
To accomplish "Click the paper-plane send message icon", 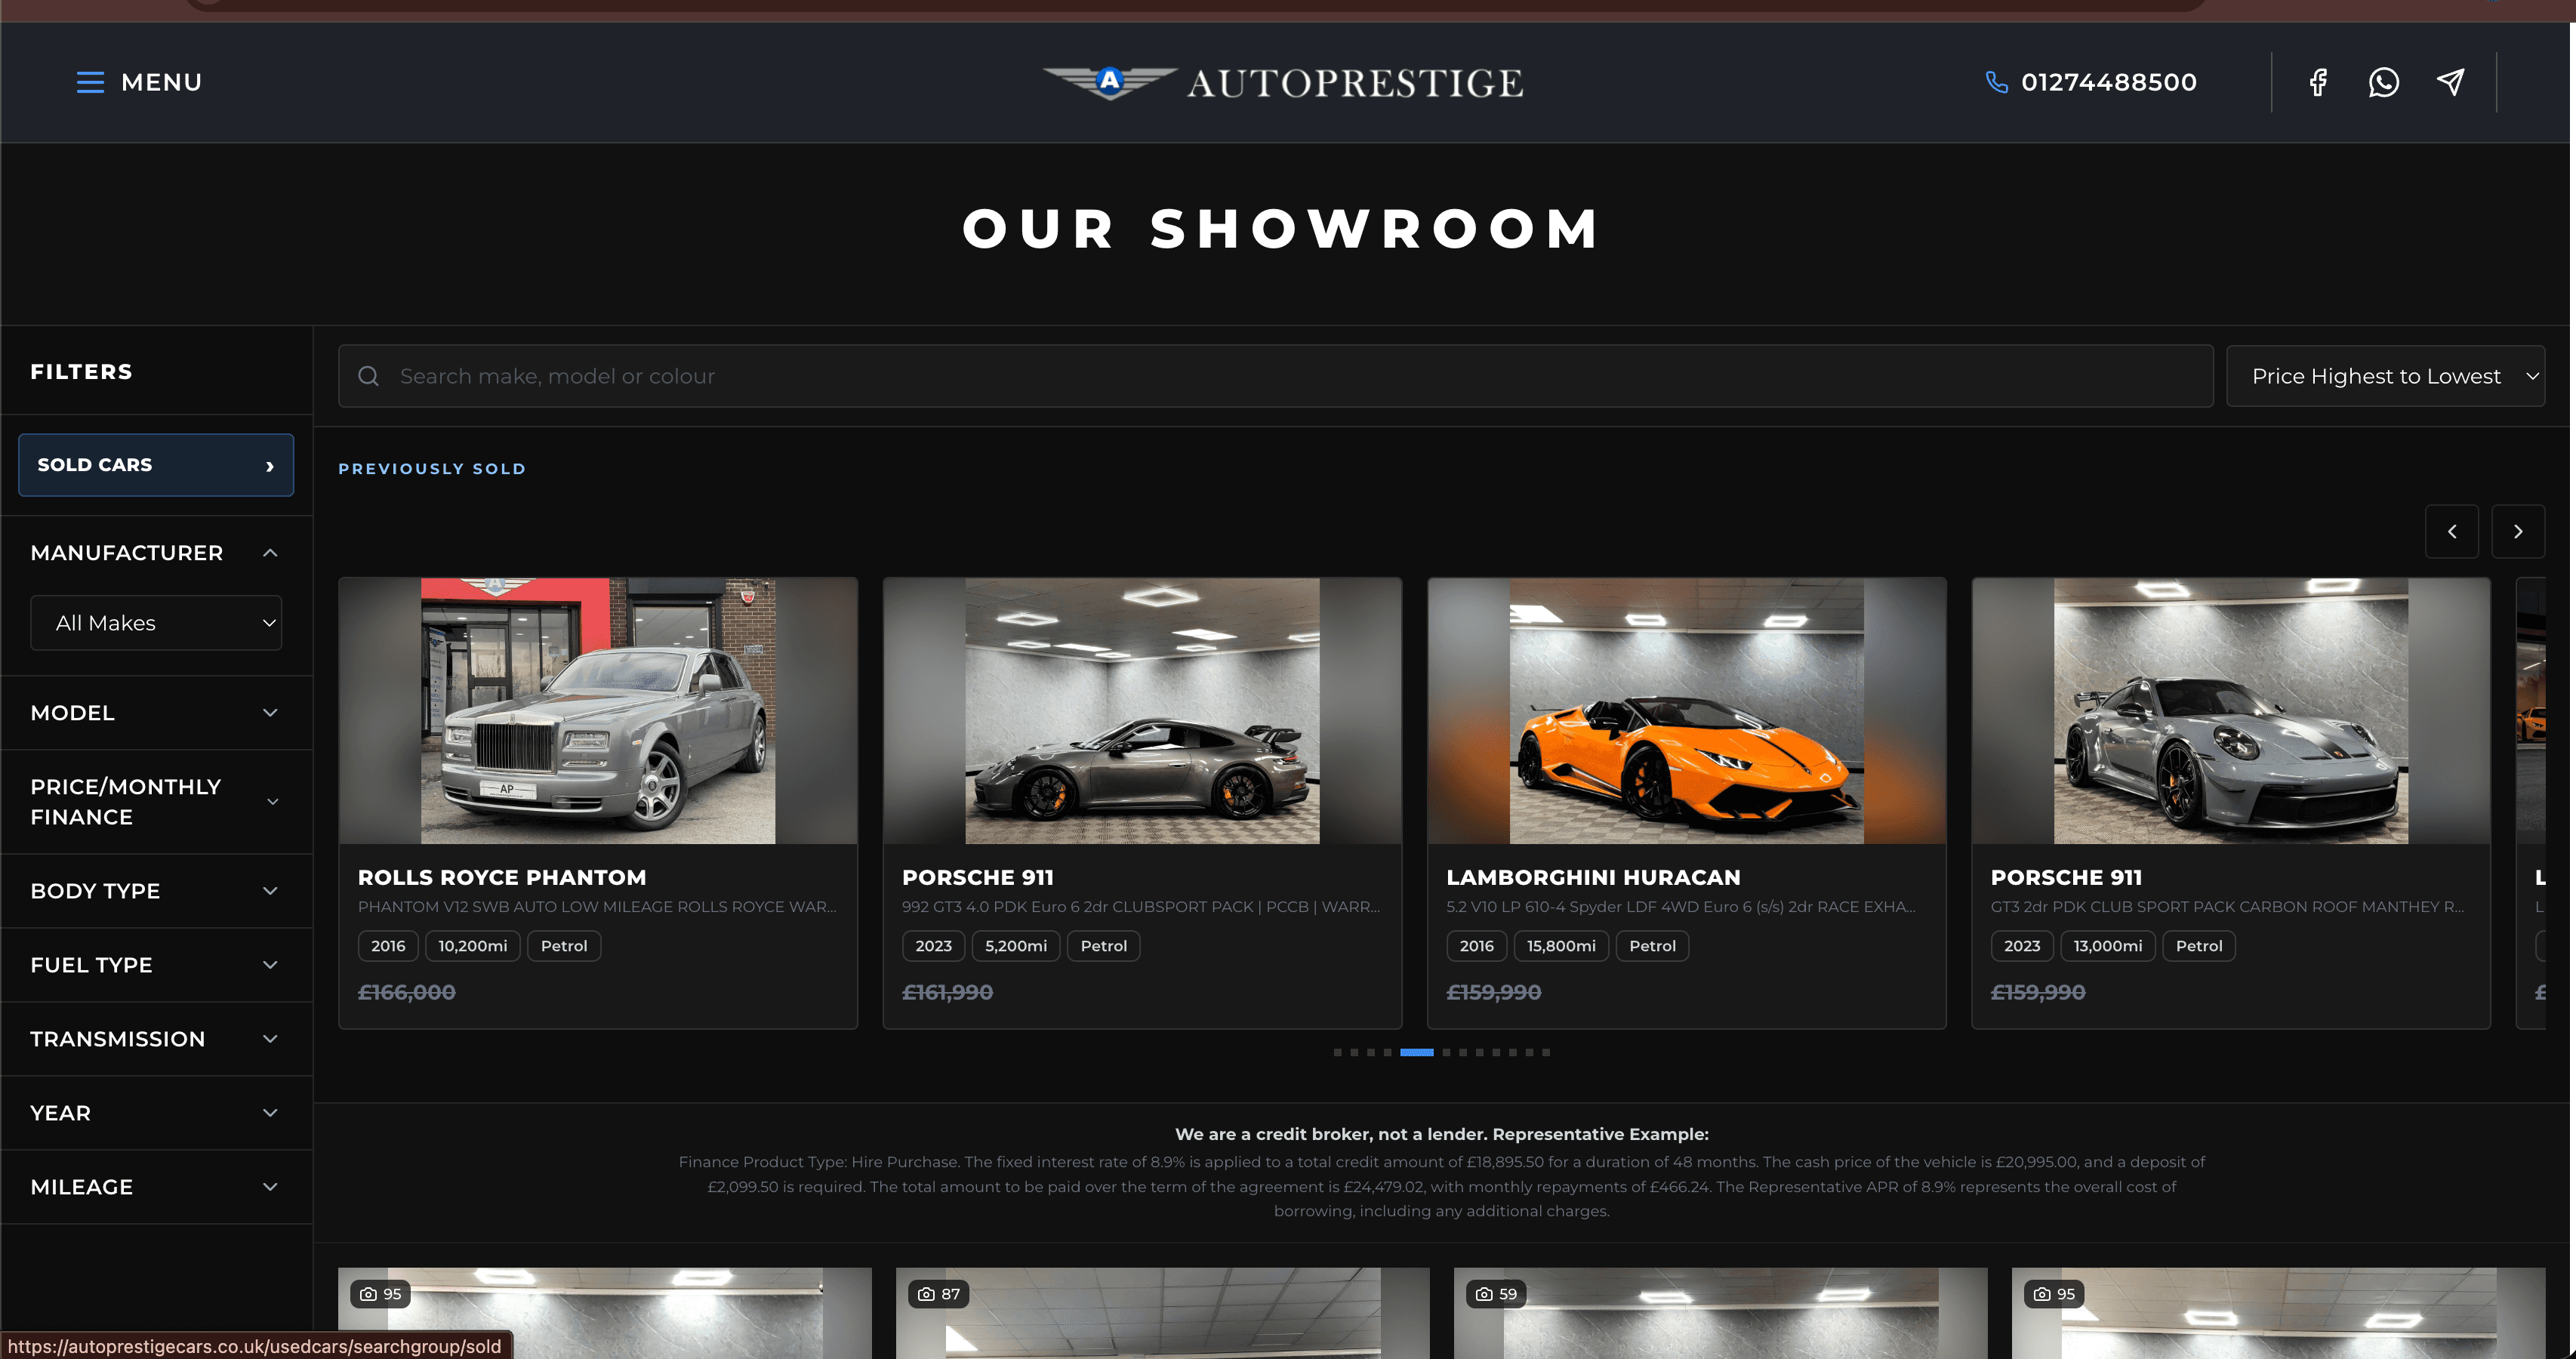I will pyautogui.click(x=2450, y=82).
